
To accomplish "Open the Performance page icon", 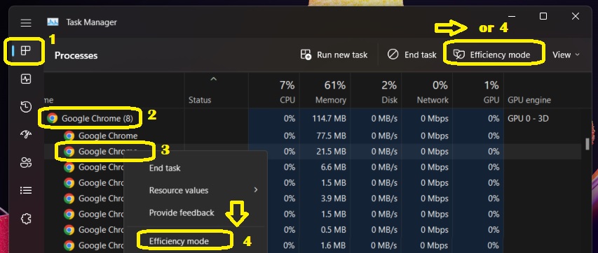I will (25, 79).
